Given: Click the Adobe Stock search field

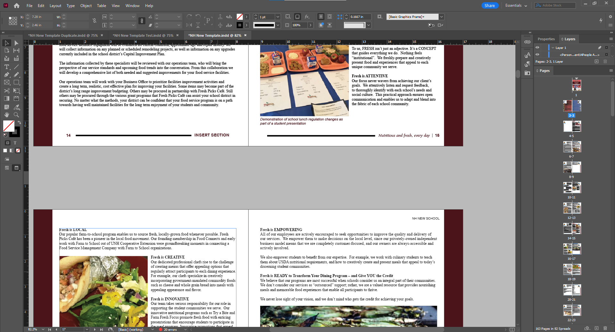Looking at the screenshot, I should coord(555,5).
